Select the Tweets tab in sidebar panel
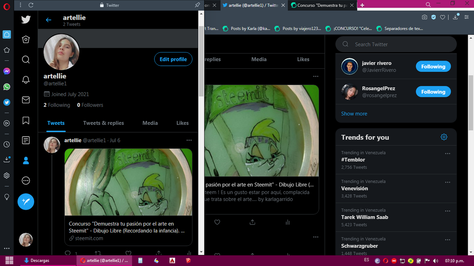Image resolution: width=474 pixels, height=266 pixels. [56, 123]
